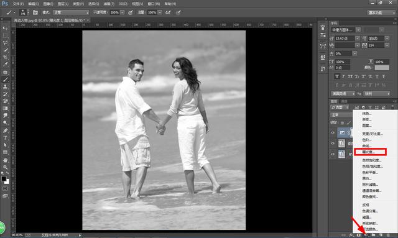Expand the opacity 100% slider arrow
Screen dimensions: 398x238
123,12
